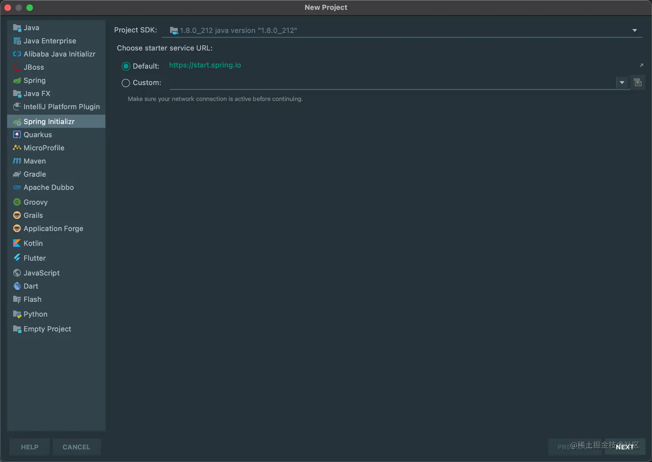Pick the Spring leaf icon
This screenshot has width=652, height=462.
tap(17, 81)
